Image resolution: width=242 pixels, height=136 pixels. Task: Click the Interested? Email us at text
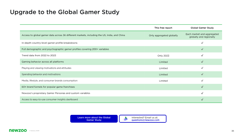[145, 118]
